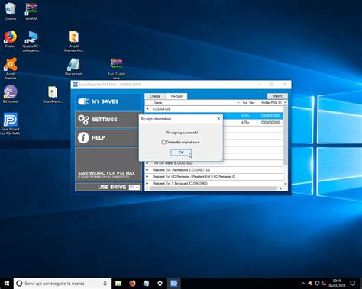Switch to the Re-Sign tab
This screenshot has height=289, width=362.
tap(176, 96)
